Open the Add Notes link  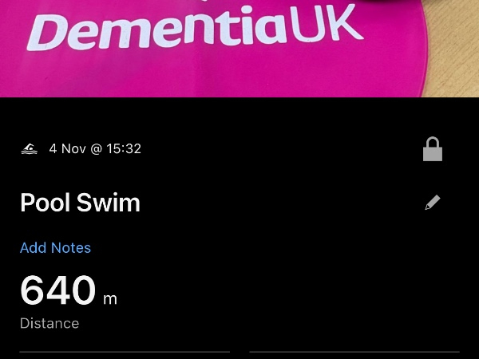(x=55, y=248)
